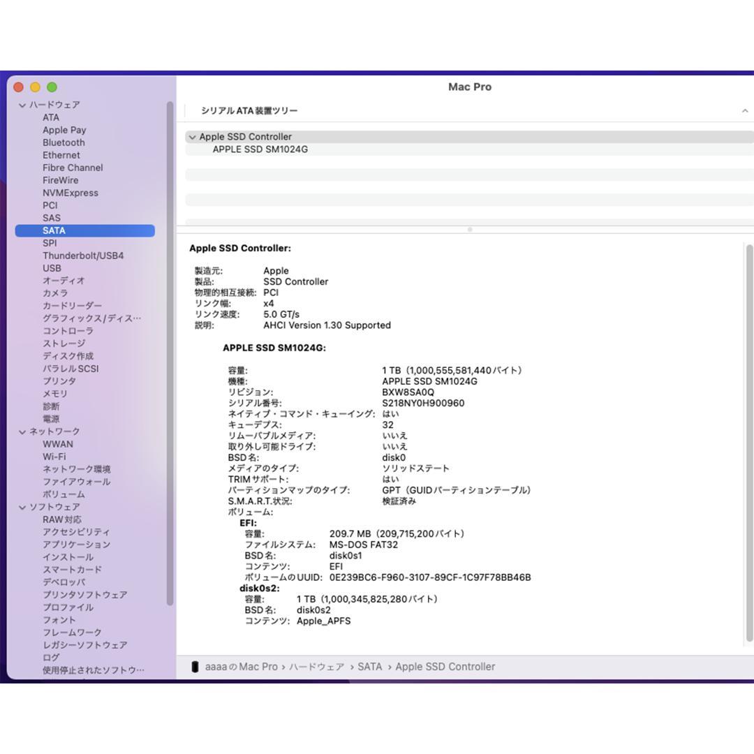Screen dimensions: 754x754
Task: Open インストール software entry
Action: click(68, 557)
